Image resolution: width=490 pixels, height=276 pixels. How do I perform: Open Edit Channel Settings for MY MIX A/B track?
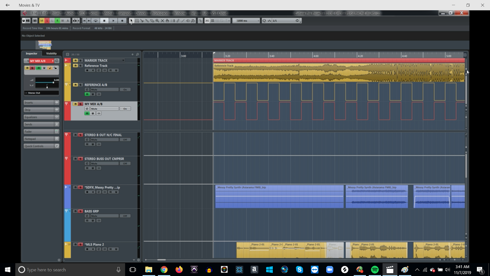(x=87, y=109)
